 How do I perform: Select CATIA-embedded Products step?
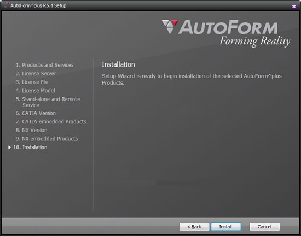pos(51,122)
